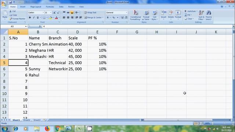Toggle Bottom Align vertical alignment
The image size is (235, 132).
(x=72, y=12)
